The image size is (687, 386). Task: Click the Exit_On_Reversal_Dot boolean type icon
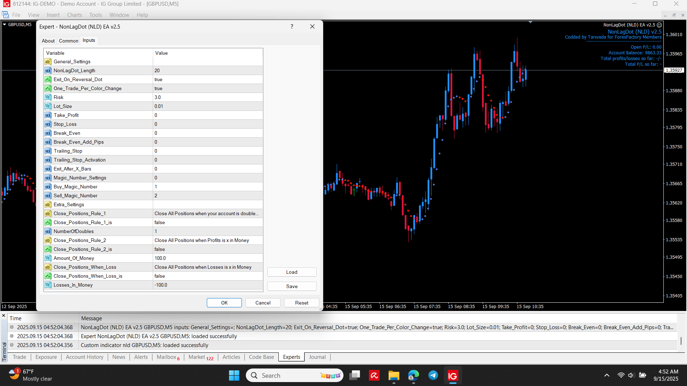(48, 79)
